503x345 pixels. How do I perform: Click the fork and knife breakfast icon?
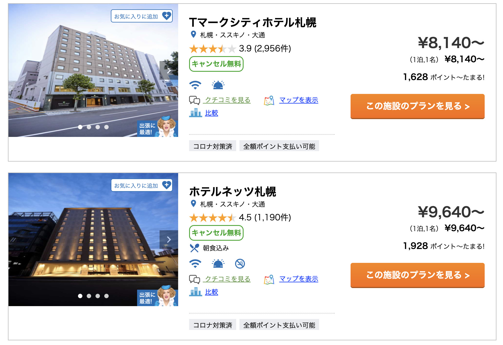pos(194,248)
